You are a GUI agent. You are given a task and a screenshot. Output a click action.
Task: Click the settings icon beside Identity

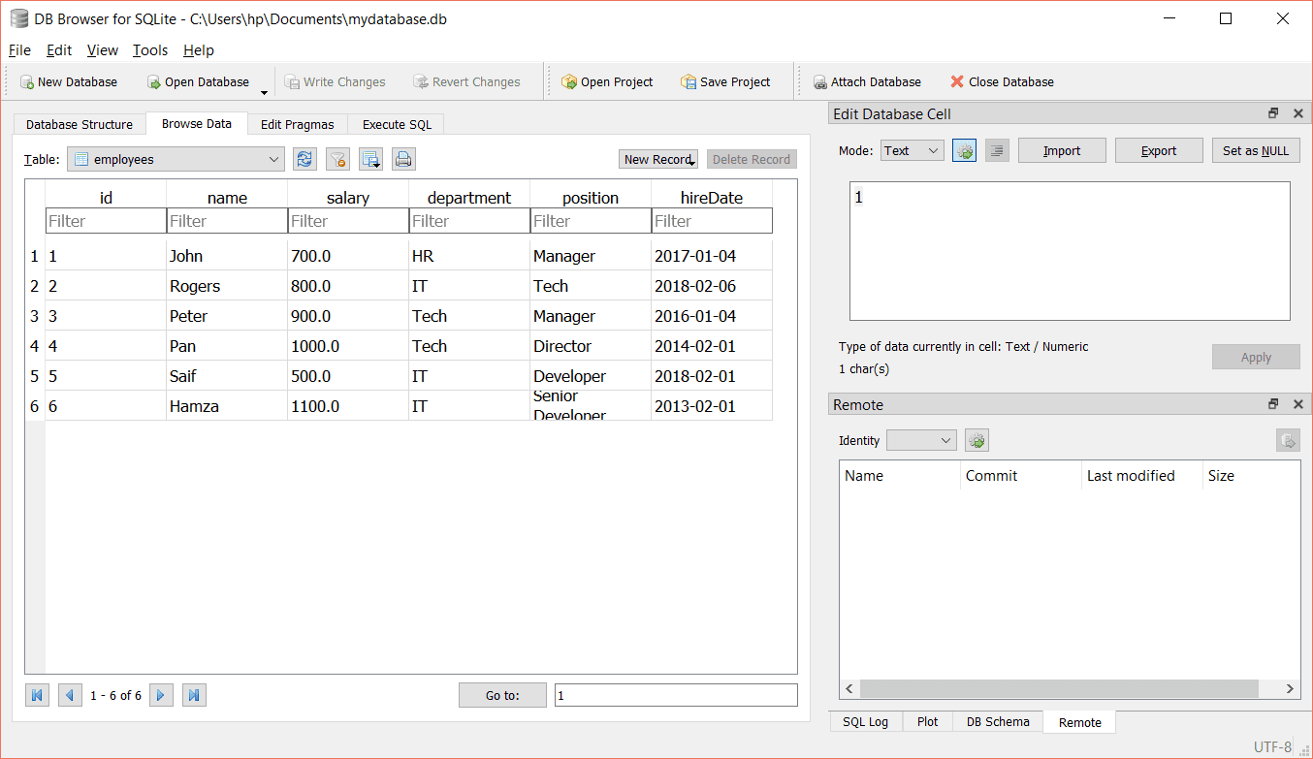(x=977, y=439)
